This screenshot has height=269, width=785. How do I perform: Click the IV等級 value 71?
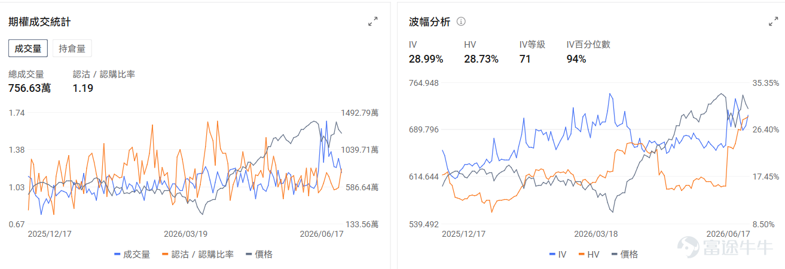point(525,59)
